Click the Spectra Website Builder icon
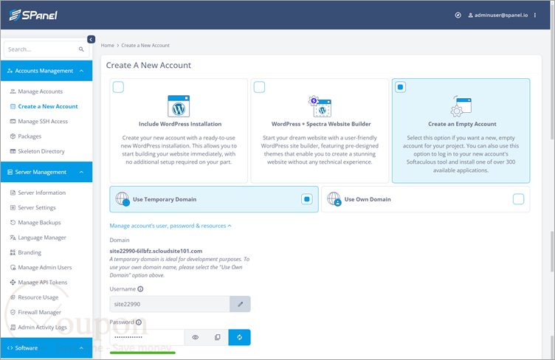Image resolution: width=555 pixels, height=360 pixels. pyautogui.click(x=320, y=106)
